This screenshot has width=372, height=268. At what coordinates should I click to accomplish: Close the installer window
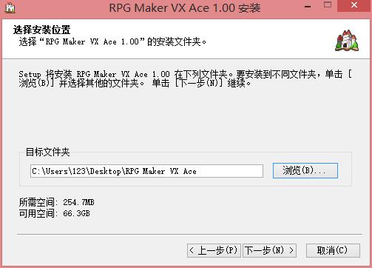(x=354, y=5)
